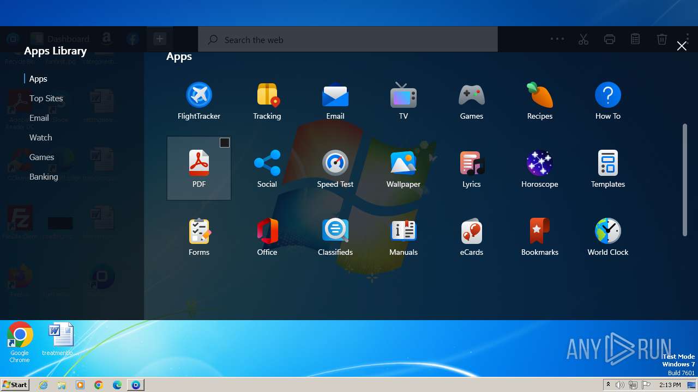
Task: Open the Recipes carrot app
Action: click(x=540, y=101)
